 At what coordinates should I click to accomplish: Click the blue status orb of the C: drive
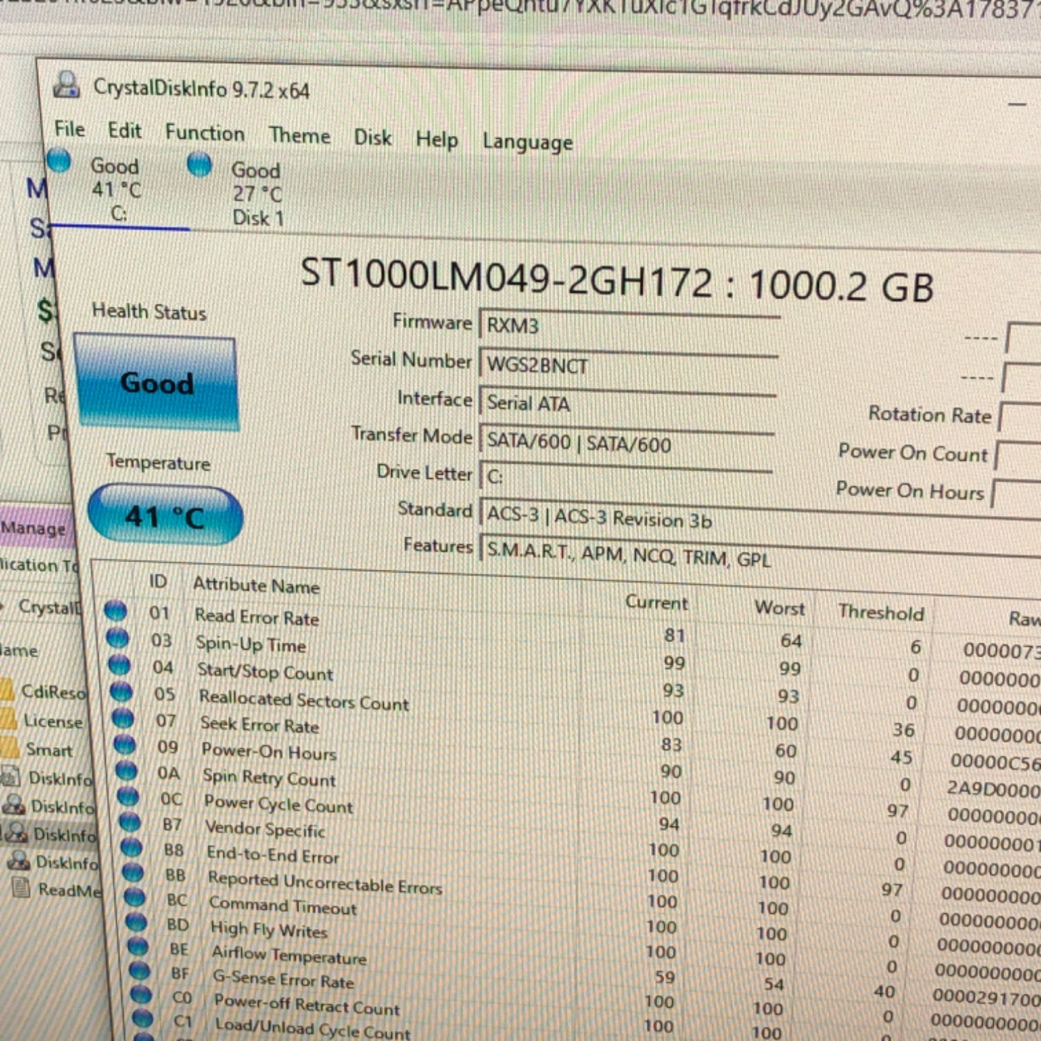pyautogui.click(x=59, y=160)
